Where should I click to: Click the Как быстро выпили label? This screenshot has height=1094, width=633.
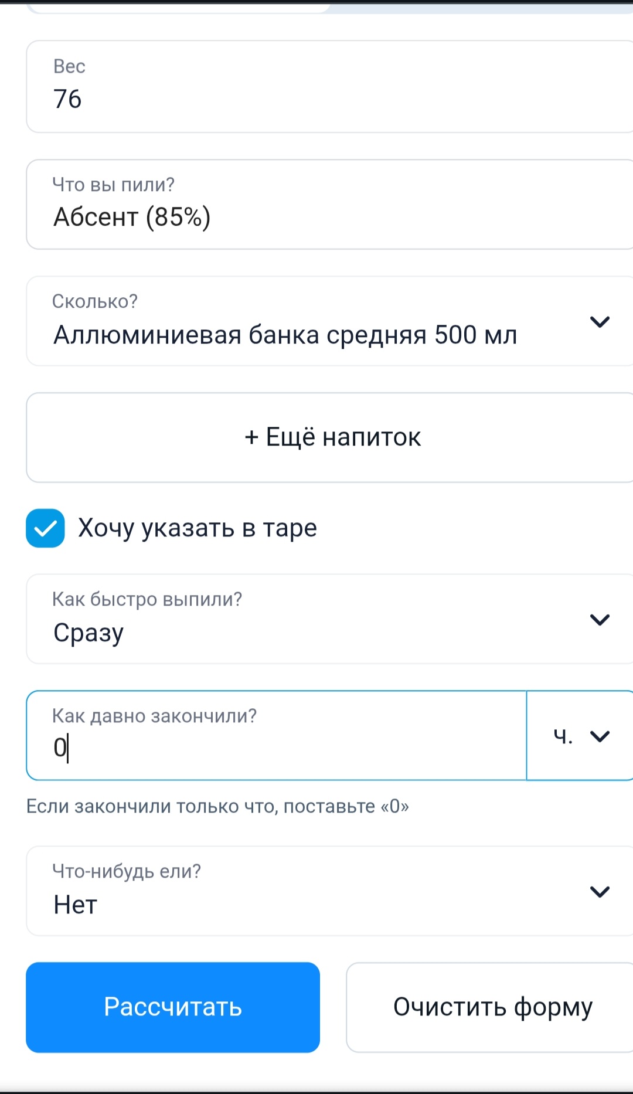[x=147, y=599]
